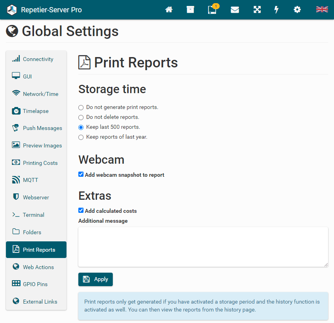Viewport: 334px width, 323px height.
Task: Uncheck 'Add calculated costs' checkbox
Action: click(81, 210)
